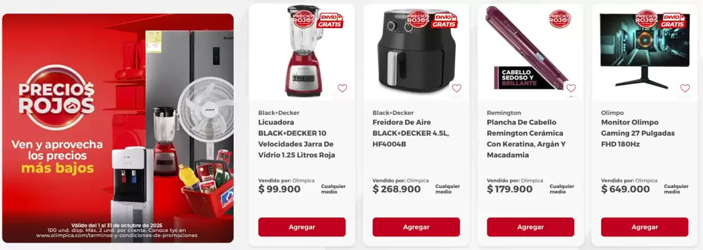Click the $ 268.900 air fryer price
This screenshot has height=250, width=703.
click(x=397, y=189)
